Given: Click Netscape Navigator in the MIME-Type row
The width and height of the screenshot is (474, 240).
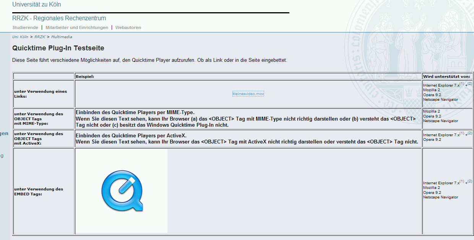Looking at the screenshot, I should (440, 121).
